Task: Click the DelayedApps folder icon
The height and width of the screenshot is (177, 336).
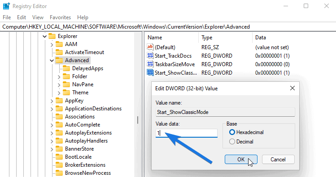Action: tap(66, 68)
